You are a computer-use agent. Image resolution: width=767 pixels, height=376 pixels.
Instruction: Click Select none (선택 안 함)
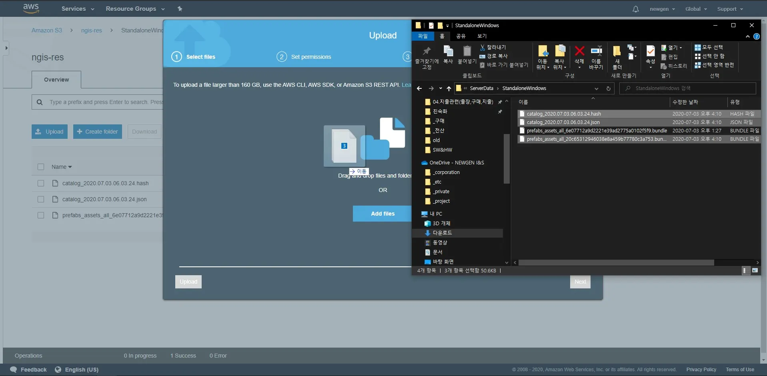tap(709, 56)
